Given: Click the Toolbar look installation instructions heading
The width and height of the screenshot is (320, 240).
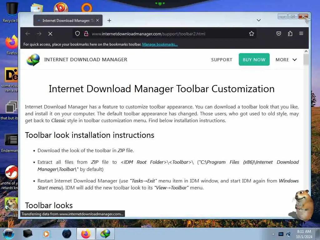Looking at the screenshot, I should point(90,135).
